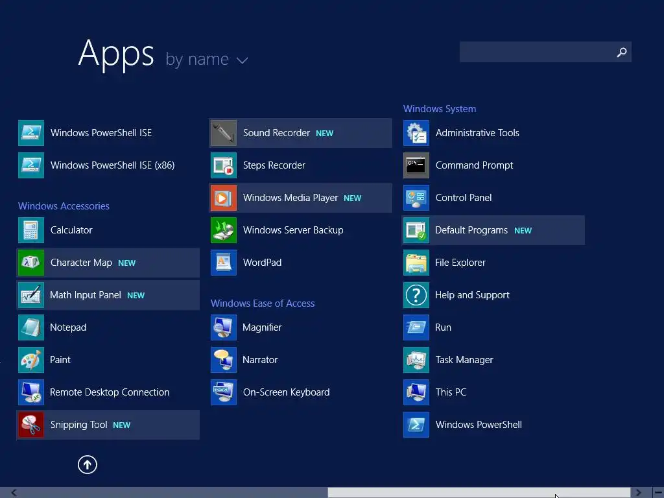The height and width of the screenshot is (498, 664).
Task: Click the NEW badge beside Snipping Tool
Action: tap(121, 425)
